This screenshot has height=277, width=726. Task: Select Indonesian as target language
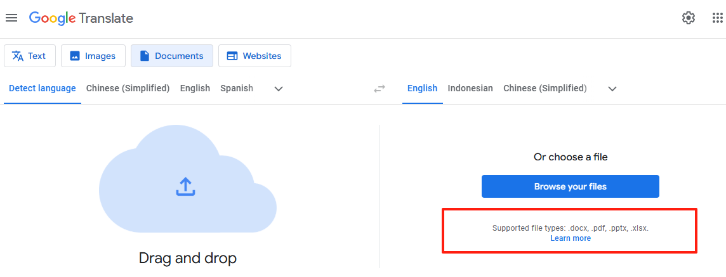[x=470, y=88]
